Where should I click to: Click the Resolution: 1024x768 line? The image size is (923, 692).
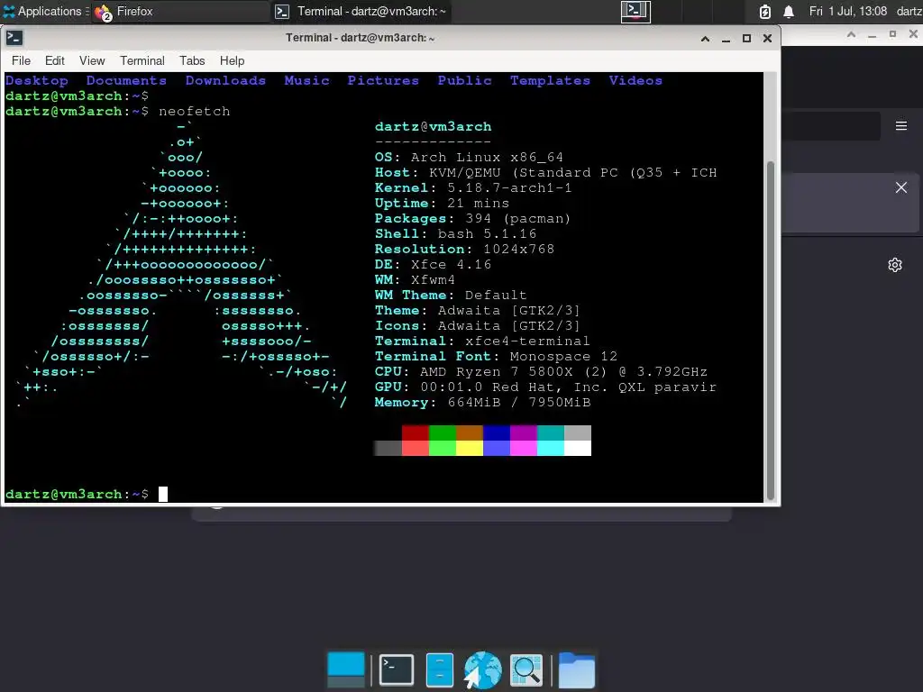click(x=464, y=249)
